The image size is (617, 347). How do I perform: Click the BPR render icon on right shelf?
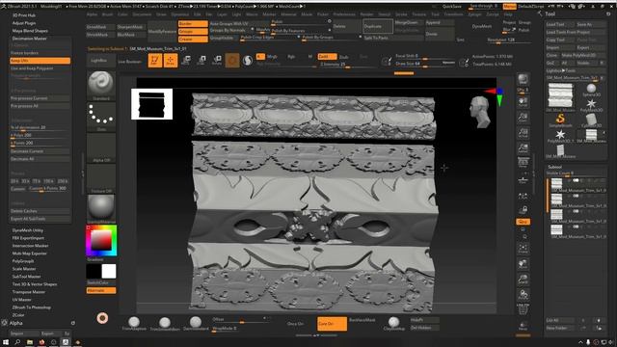523,79
